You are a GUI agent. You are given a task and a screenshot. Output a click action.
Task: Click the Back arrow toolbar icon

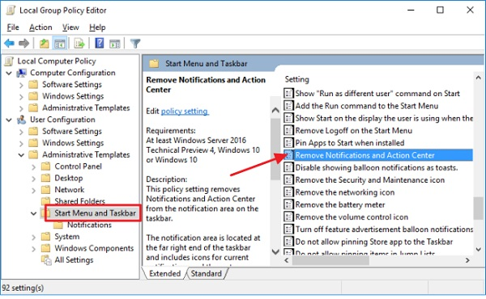click(9, 44)
